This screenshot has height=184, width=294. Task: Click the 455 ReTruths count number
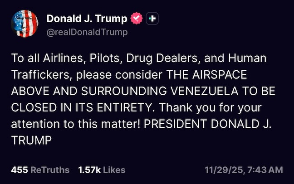19,170
